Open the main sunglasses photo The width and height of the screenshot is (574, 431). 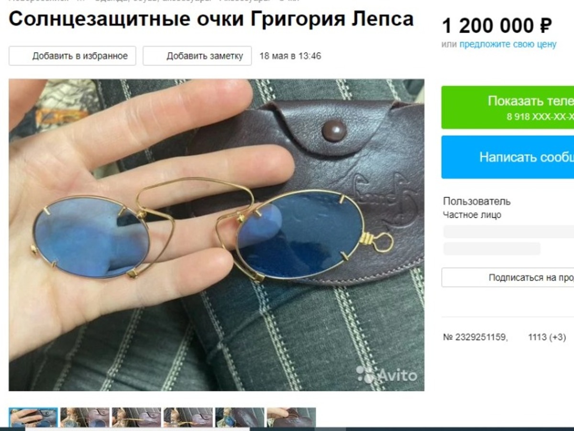click(x=216, y=235)
